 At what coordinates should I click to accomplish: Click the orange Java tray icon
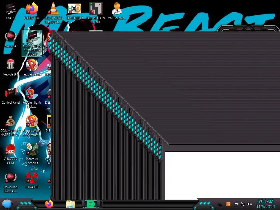[228, 204]
